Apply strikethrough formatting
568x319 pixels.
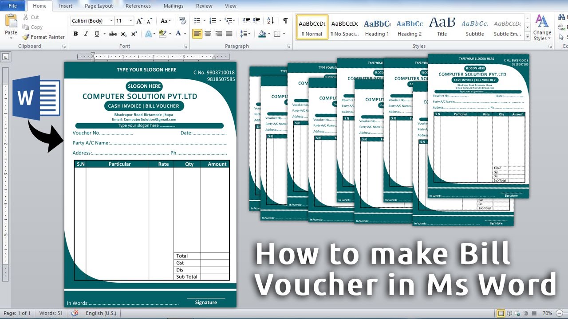click(x=113, y=34)
